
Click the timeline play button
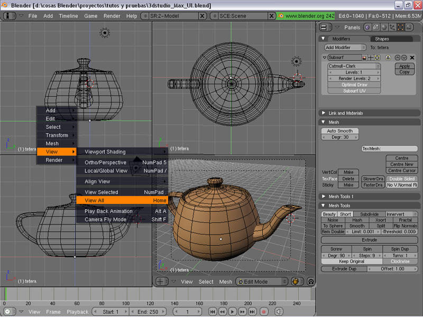click(x=232, y=312)
